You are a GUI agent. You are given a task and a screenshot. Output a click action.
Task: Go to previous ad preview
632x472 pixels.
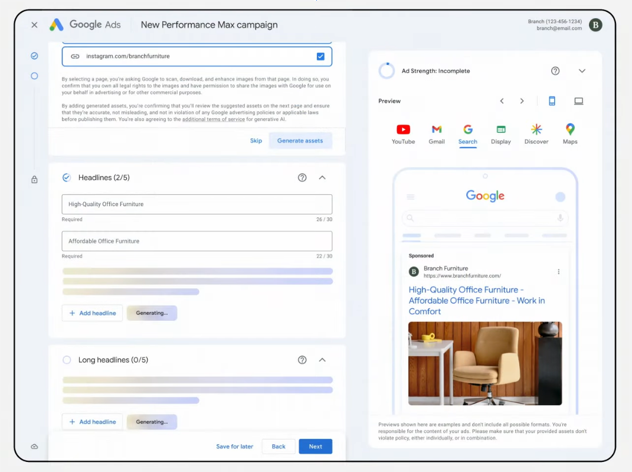[502, 101]
